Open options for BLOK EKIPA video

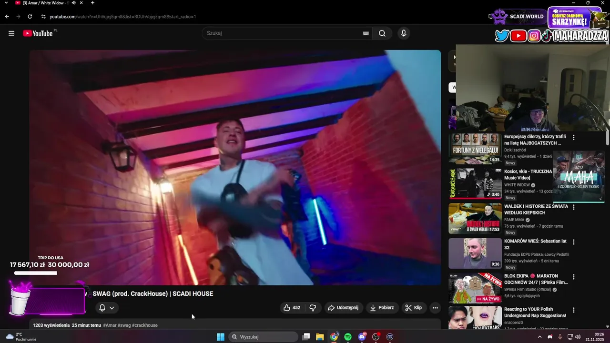[574, 277]
